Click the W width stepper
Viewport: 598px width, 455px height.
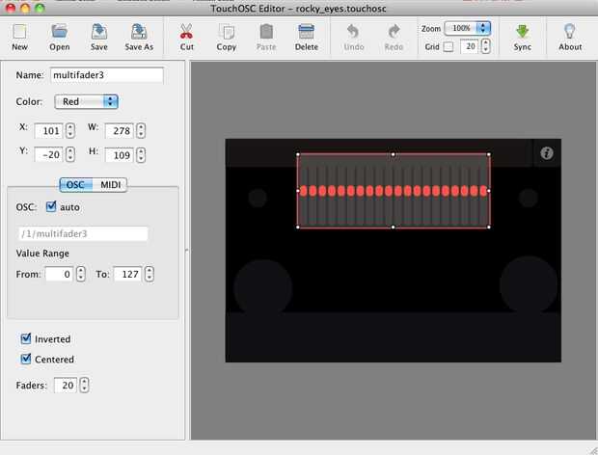141,131
